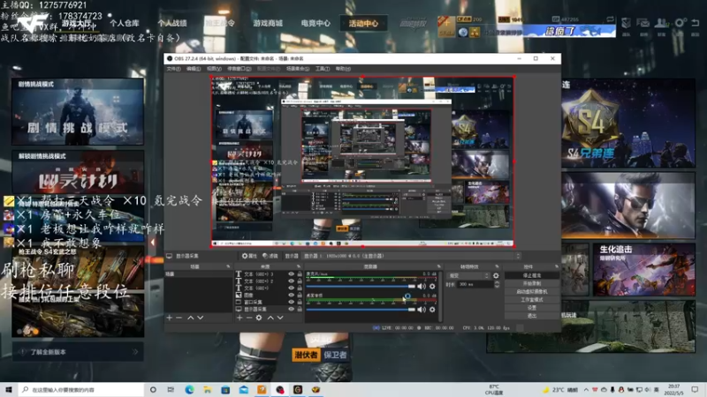Image resolution: width=707 pixels, height=397 pixels.
Task: Hide the 窗口采集 source eye
Action: pos(291,302)
